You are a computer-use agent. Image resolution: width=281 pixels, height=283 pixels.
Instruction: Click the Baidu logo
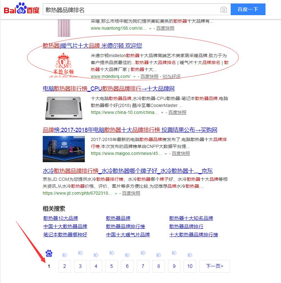(22, 9)
